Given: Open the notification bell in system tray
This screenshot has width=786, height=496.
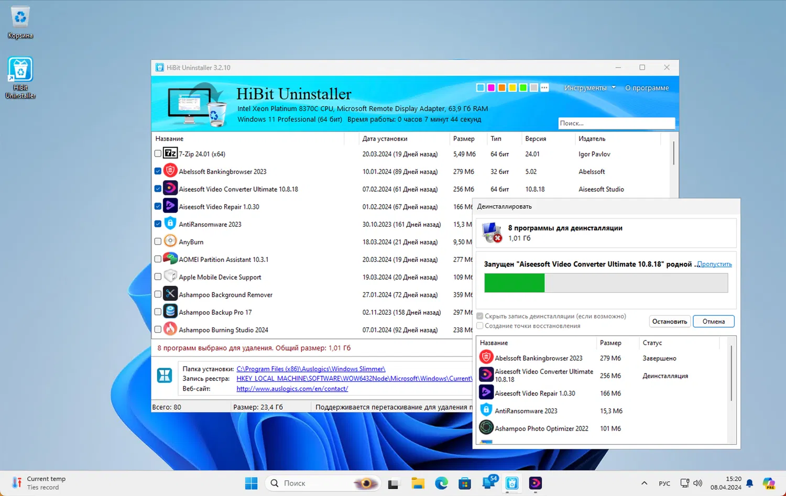Looking at the screenshot, I should [750, 483].
